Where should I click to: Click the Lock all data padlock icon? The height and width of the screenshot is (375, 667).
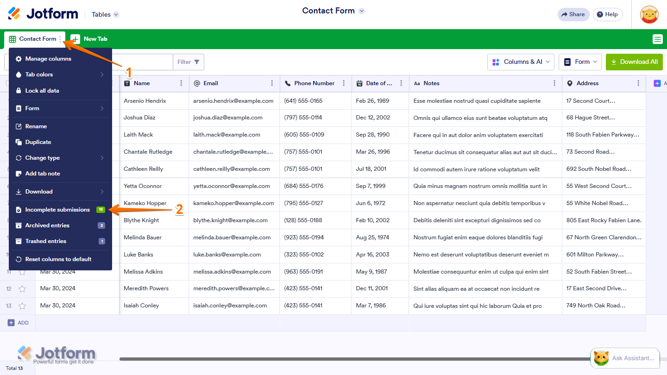(19, 91)
